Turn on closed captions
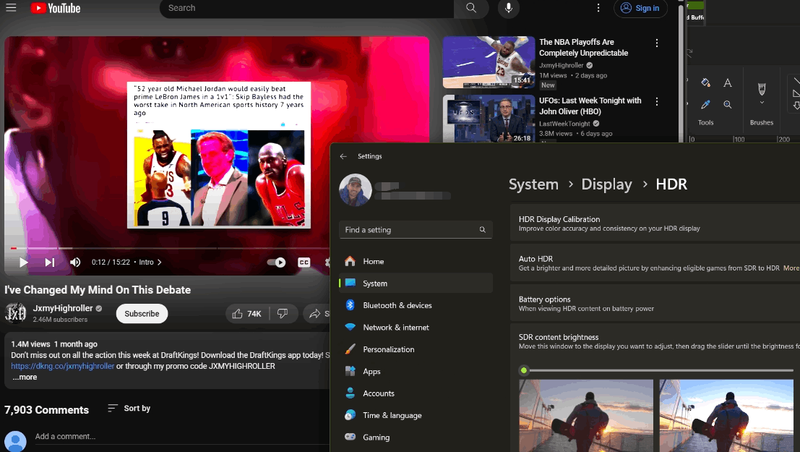This screenshot has width=800, height=452. tap(304, 263)
